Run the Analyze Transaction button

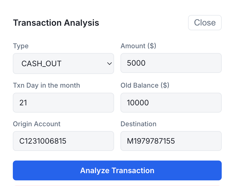(x=117, y=170)
